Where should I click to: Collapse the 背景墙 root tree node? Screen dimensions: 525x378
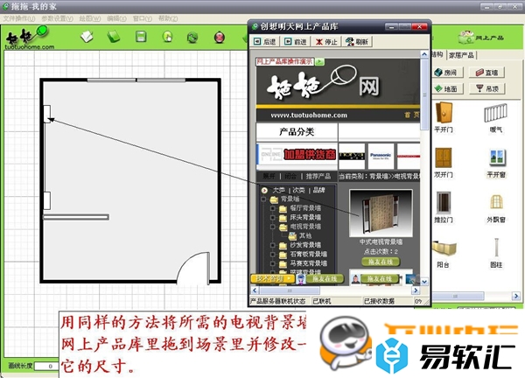click(x=263, y=199)
